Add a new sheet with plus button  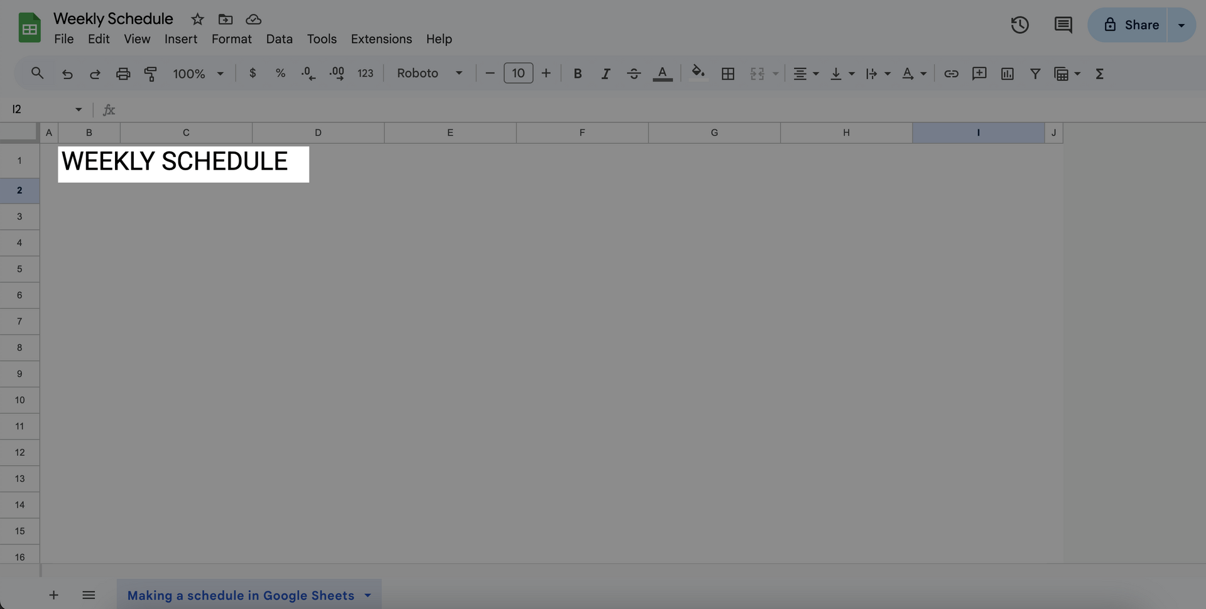53,595
